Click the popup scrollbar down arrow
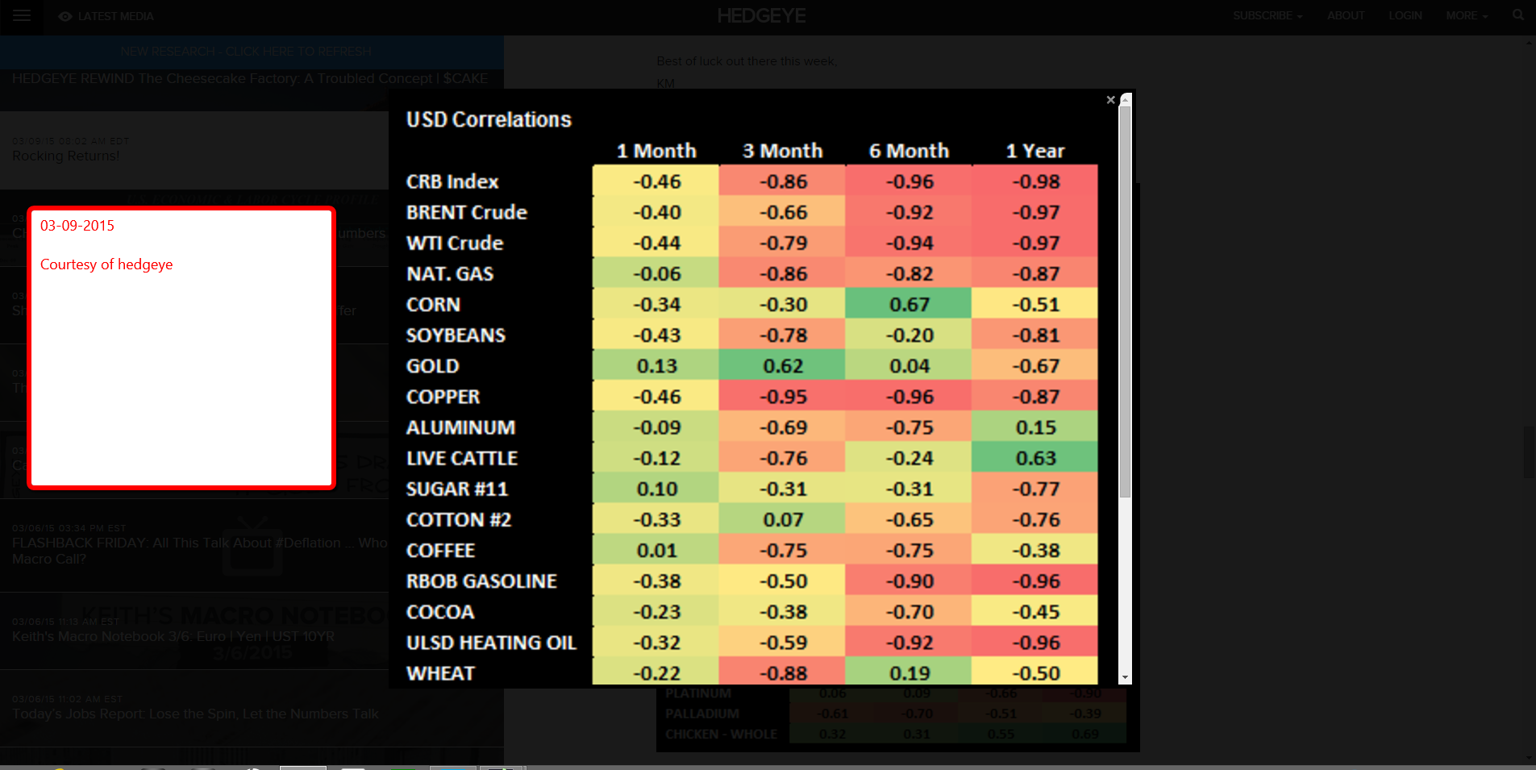This screenshot has width=1536, height=770. click(1126, 678)
